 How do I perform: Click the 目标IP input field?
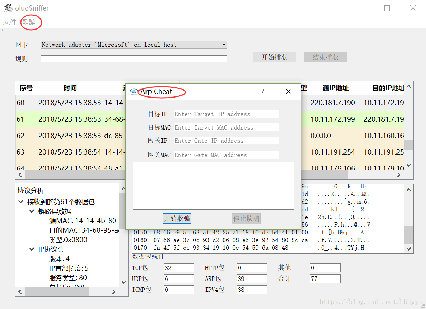click(227, 114)
